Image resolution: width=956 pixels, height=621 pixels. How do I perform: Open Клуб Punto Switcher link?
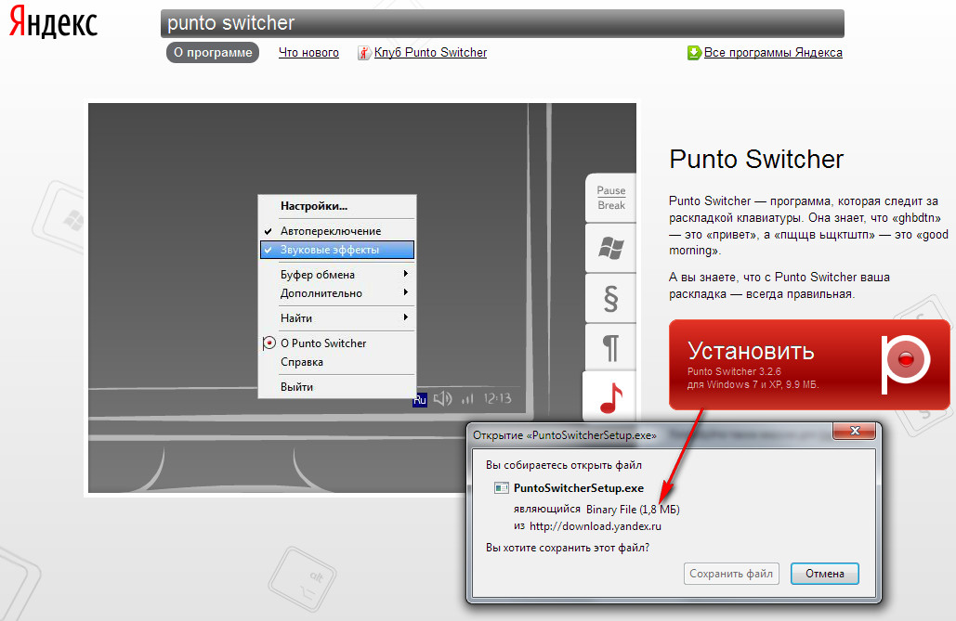click(x=430, y=53)
